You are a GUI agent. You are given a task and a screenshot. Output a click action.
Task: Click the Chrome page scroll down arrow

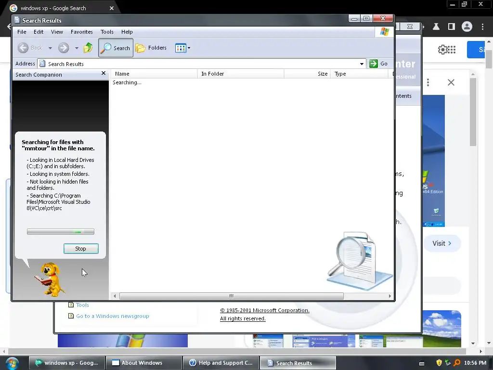point(489,343)
